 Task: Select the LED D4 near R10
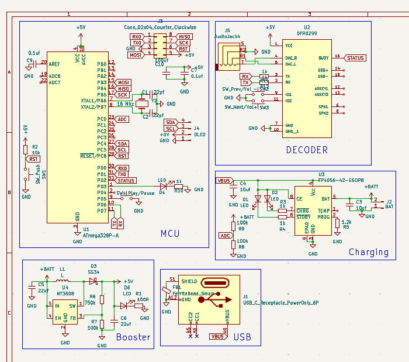[162, 186]
